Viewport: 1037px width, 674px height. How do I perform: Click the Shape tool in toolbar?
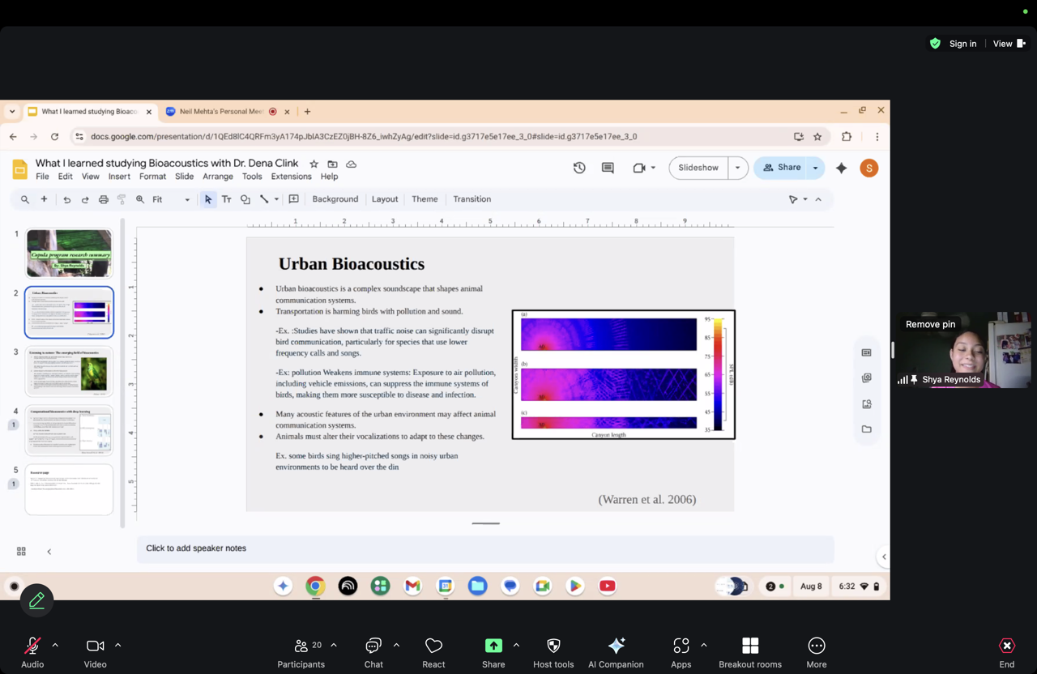pos(245,199)
